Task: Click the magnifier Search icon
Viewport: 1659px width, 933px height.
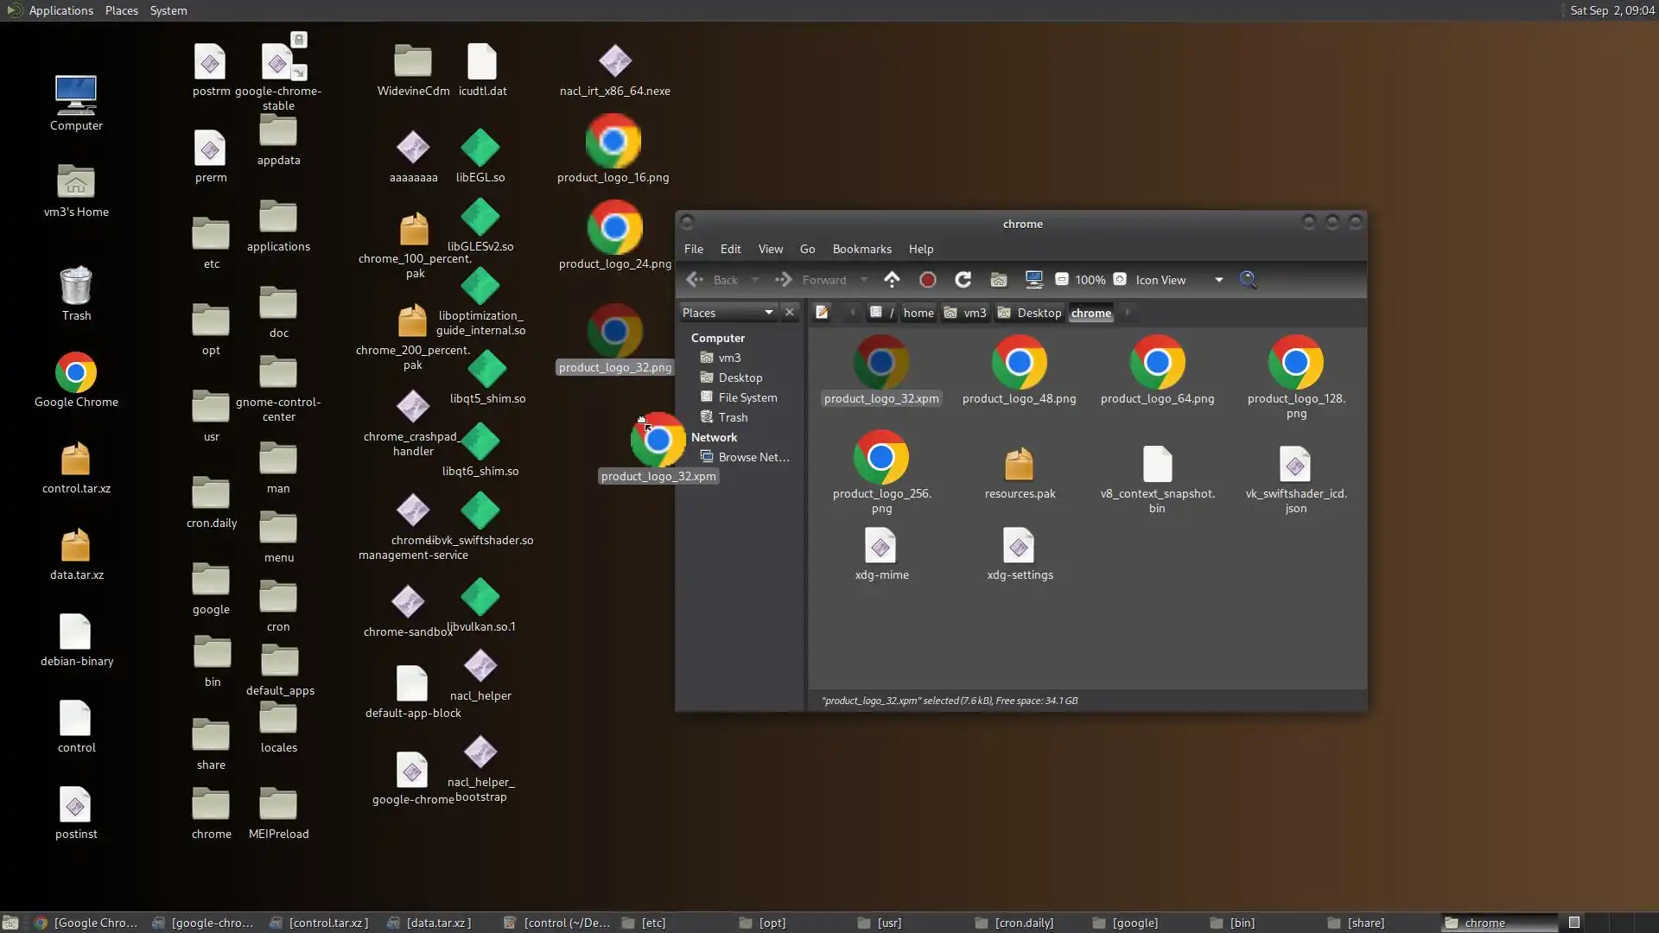Action: (x=1248, y=279)
